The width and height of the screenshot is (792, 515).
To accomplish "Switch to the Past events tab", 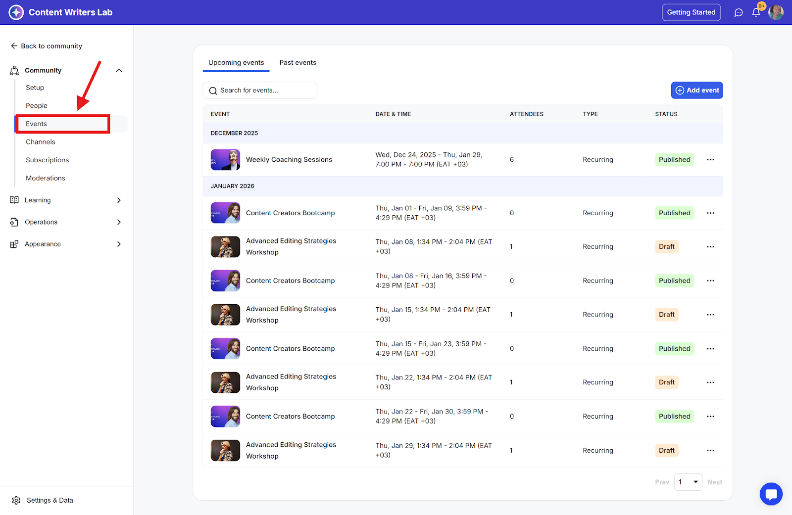I will (297, 63).
